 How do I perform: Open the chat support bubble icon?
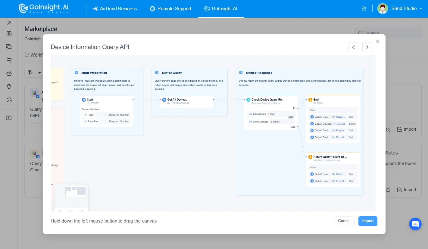point(415,224)
